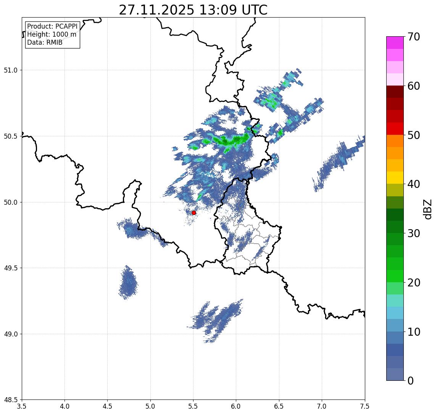437x414 pixels.
Task: Click the "Height: 1000 m" info line
Action: pyautogui.click(x=52, y=34)
